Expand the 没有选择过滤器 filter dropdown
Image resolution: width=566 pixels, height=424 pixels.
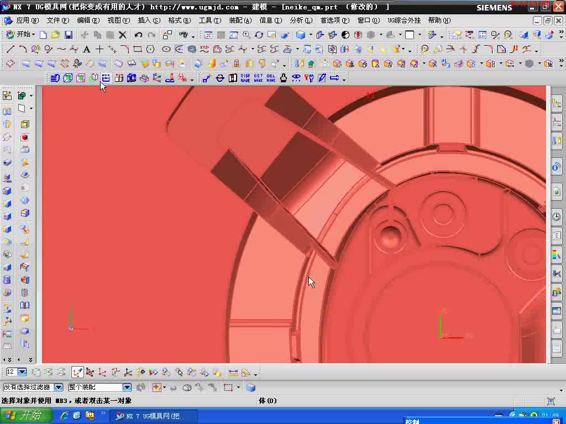pos(58,387)
